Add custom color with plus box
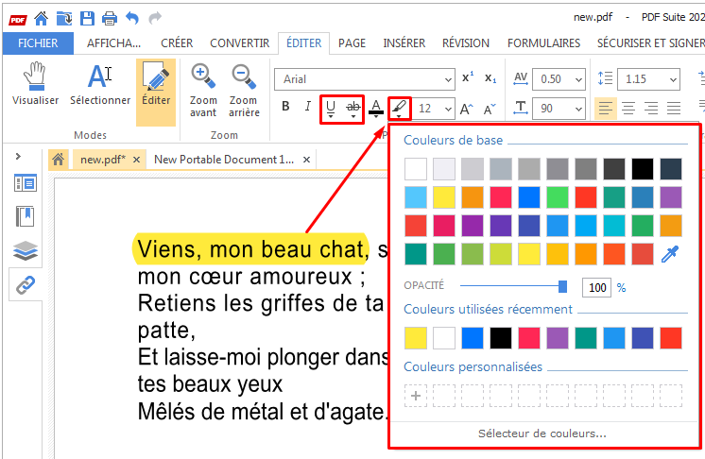Image resolution: width=705 pixels, height=459 pixels. pyautogui.click(x=416, y=396)
